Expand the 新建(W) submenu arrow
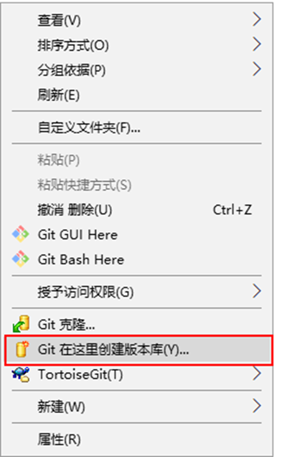The image size is (281, 457). pyautogui.click(x=257, y=406)
